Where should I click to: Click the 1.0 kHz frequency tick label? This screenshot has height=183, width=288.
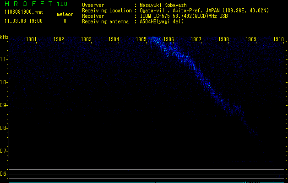tap(4, 82)
